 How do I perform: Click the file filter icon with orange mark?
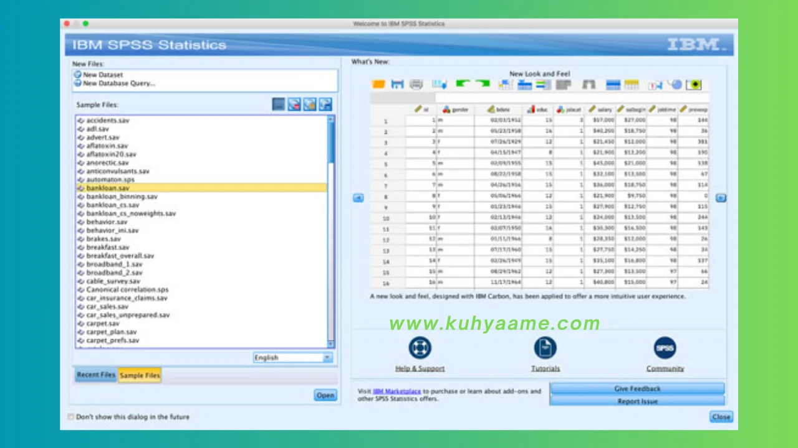(310, 105)
